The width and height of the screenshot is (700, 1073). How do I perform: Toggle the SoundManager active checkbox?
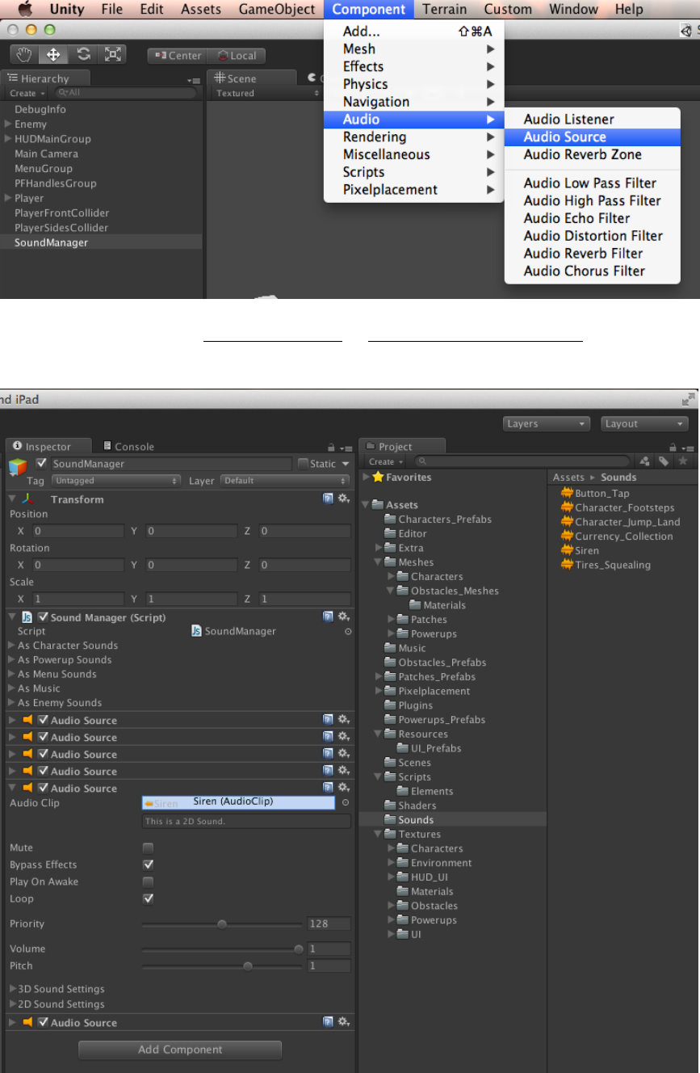coord(43,463)
